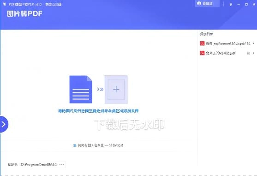Click the app logo in the title bar

coord(4,4)
